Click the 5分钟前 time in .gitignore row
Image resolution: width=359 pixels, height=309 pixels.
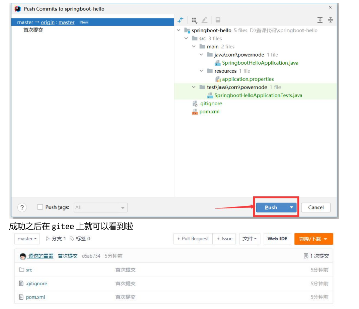click(x=319, y=283)
